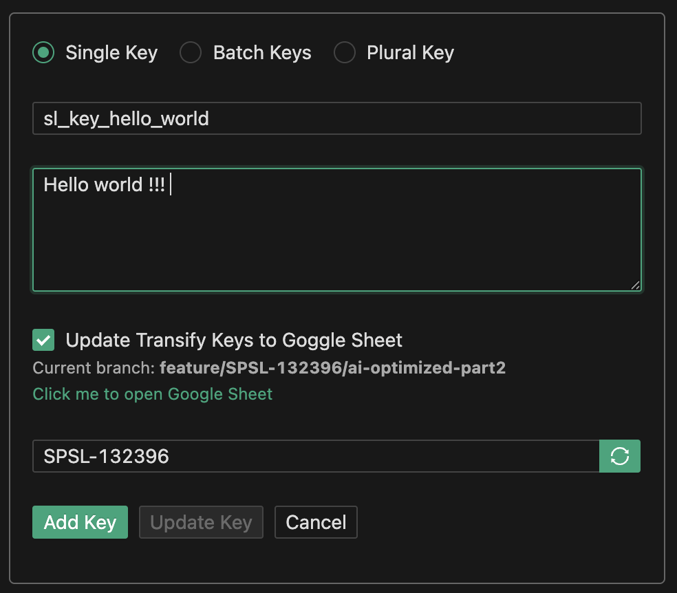Screen dimensions: 677x593
Task: Click the refresh sync icon to reload ticket data
Action: click(620, 455)
